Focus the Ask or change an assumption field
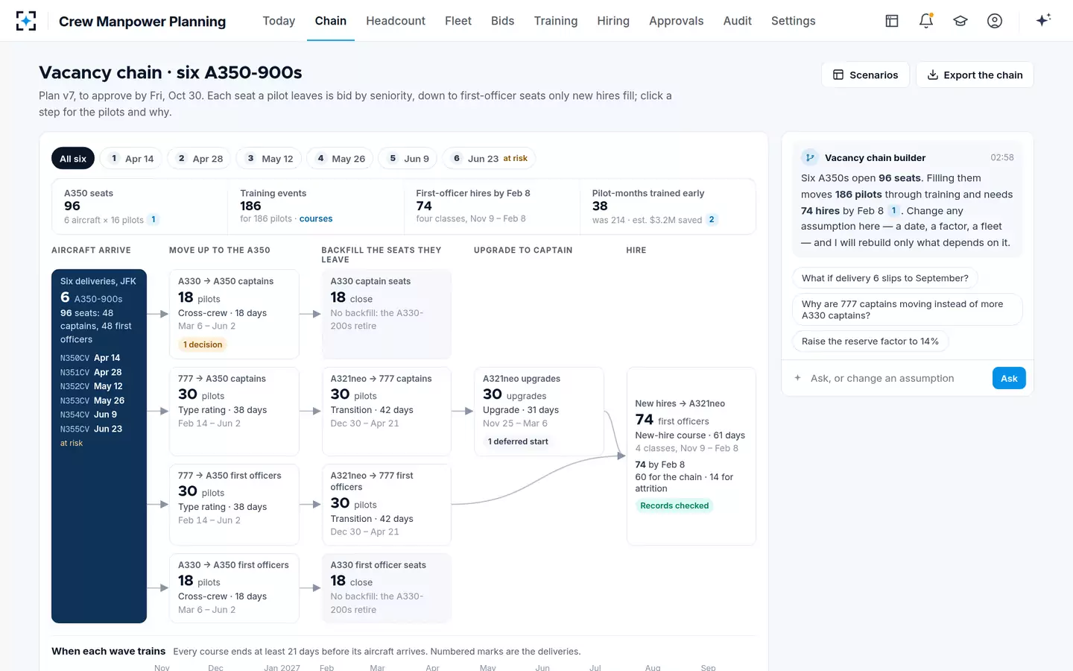 tap(898, 378)
